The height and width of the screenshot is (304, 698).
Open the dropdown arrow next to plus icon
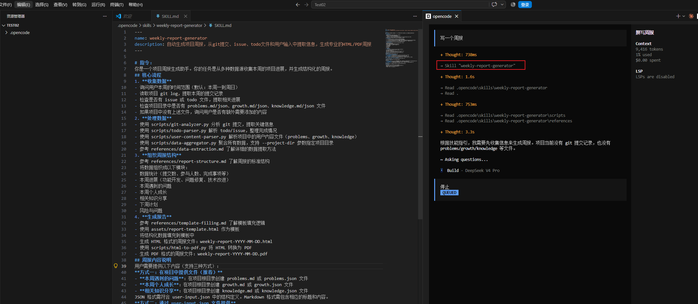tap(684, 16)
